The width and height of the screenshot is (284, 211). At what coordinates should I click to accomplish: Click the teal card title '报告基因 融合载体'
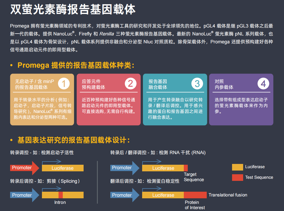(x=158, y=84)
